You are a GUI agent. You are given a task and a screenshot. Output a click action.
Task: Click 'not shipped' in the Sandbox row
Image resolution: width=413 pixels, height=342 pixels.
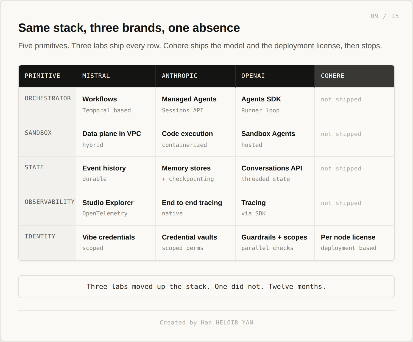341,134
